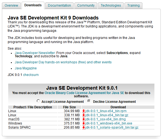164x139 pixels.
Task: Click the Download column header
Action: point(118,107)
